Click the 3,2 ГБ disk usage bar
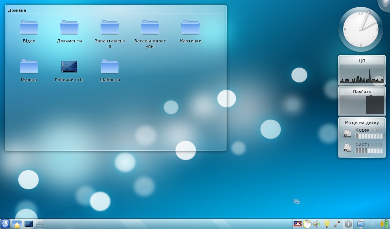Screen dimensions: 390x229 (x=369, y=150)
